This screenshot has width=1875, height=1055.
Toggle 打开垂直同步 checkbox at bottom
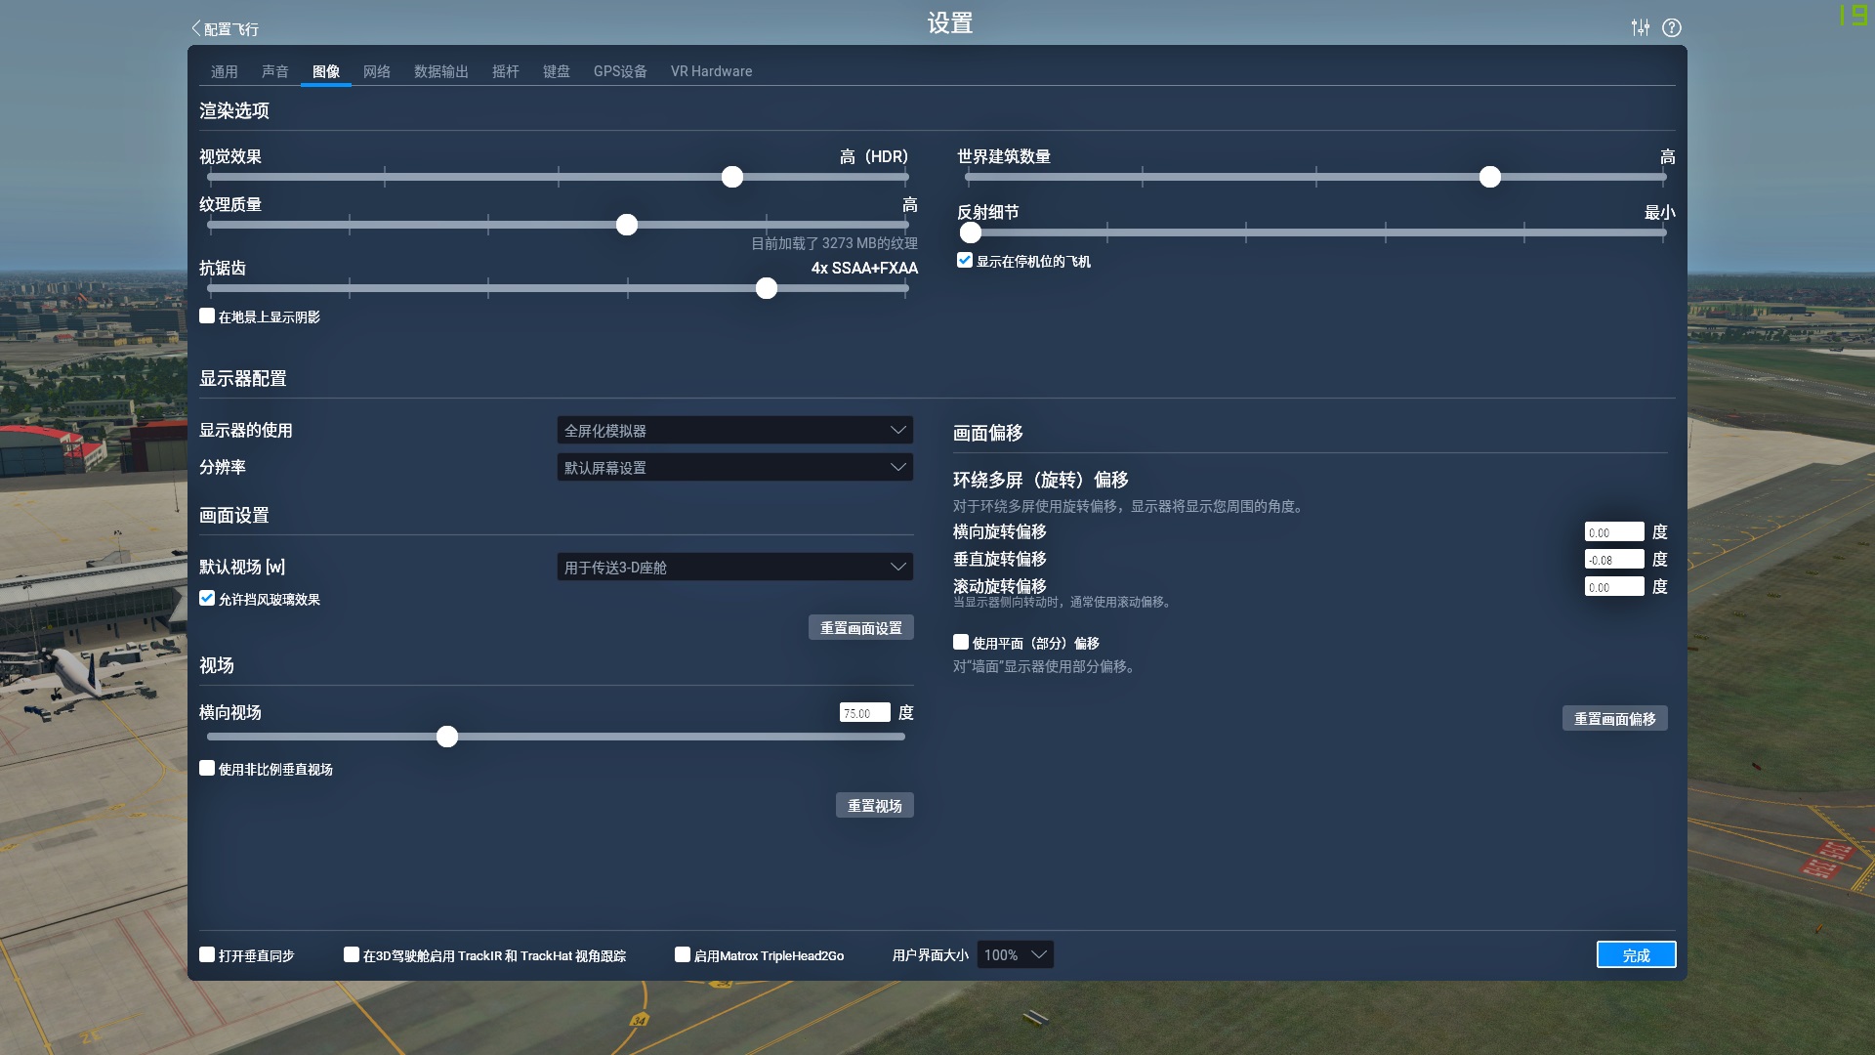[207, 954]
